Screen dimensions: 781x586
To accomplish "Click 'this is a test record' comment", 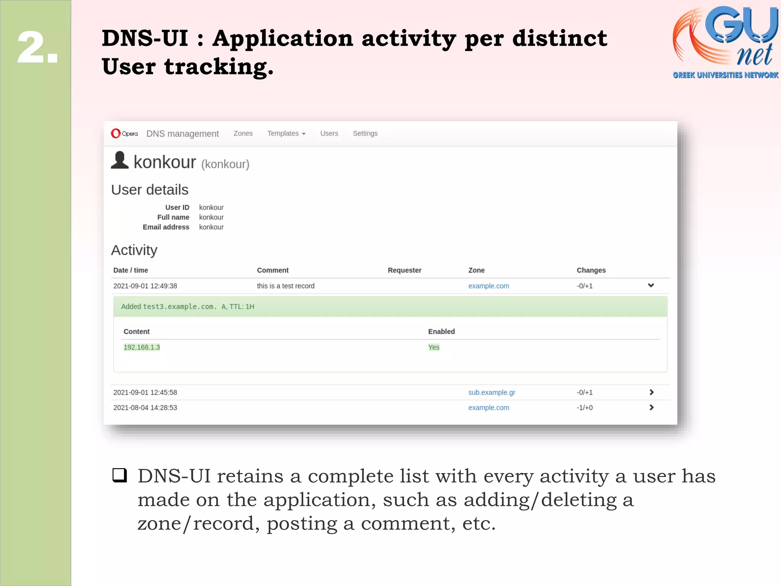I will [286, 286].
